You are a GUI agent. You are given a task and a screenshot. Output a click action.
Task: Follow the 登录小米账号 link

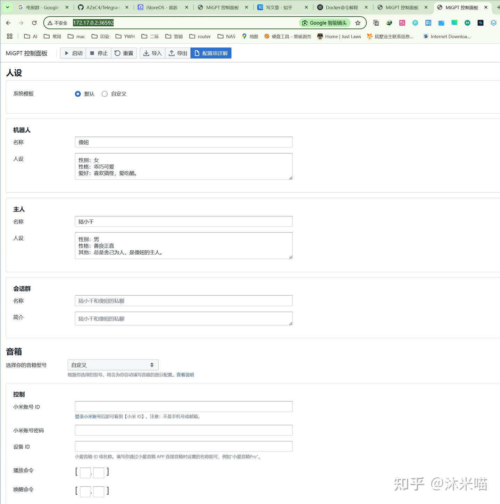pos(88,417)
